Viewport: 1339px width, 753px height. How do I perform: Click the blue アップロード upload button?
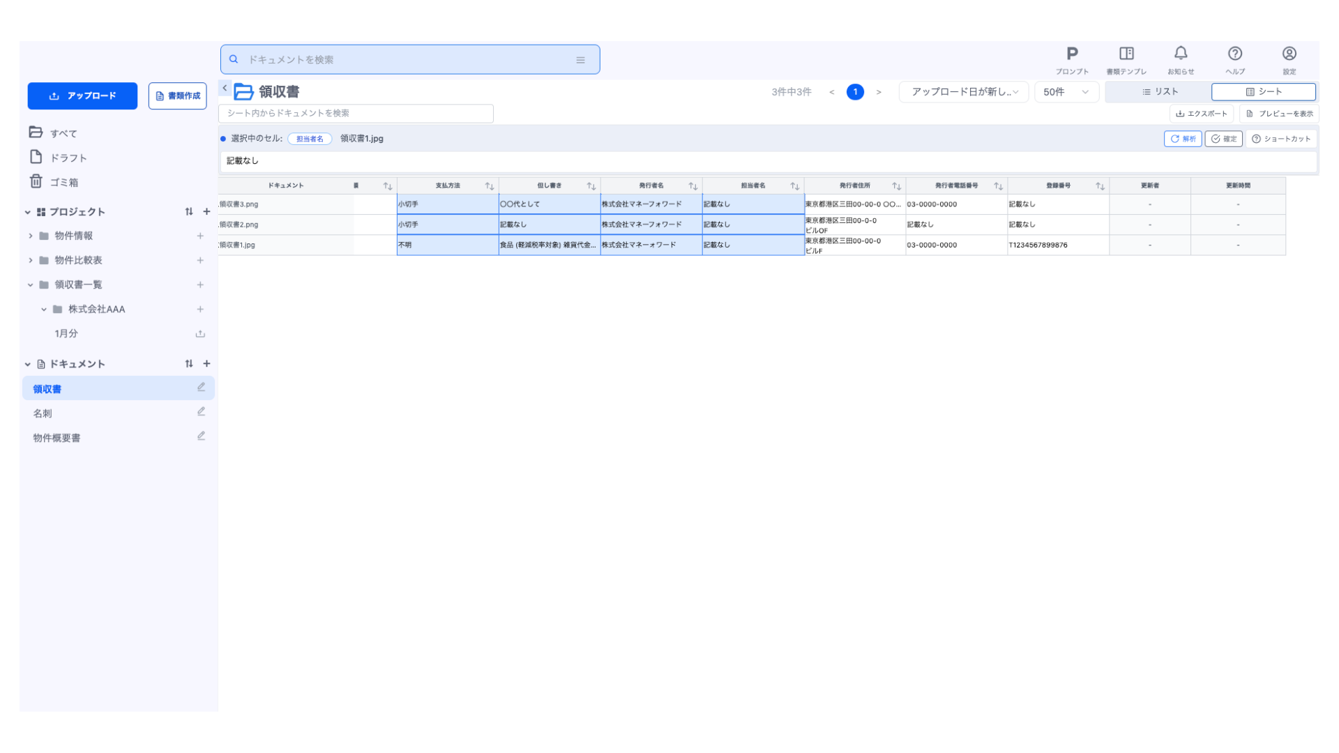coord(82,96)
